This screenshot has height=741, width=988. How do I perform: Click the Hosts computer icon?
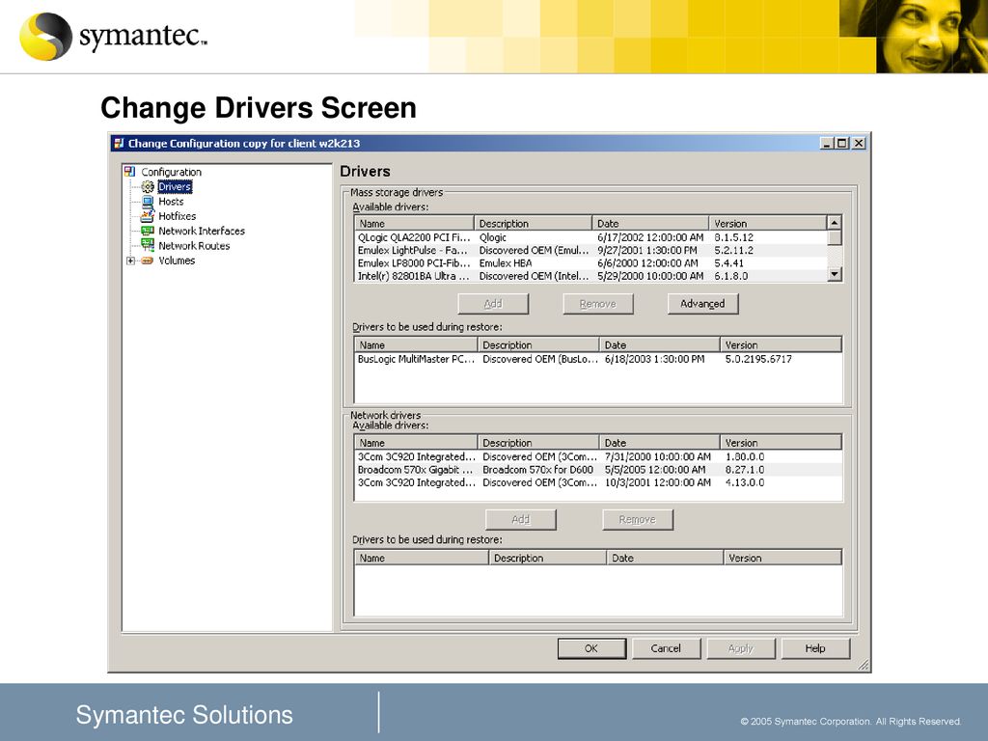pyautogui.click(x=148, y=202)
